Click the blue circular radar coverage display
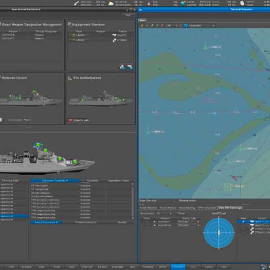270x270 pixels. pos(218,232)
